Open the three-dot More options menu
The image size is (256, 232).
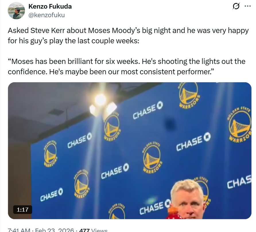[x=247, y=6]
